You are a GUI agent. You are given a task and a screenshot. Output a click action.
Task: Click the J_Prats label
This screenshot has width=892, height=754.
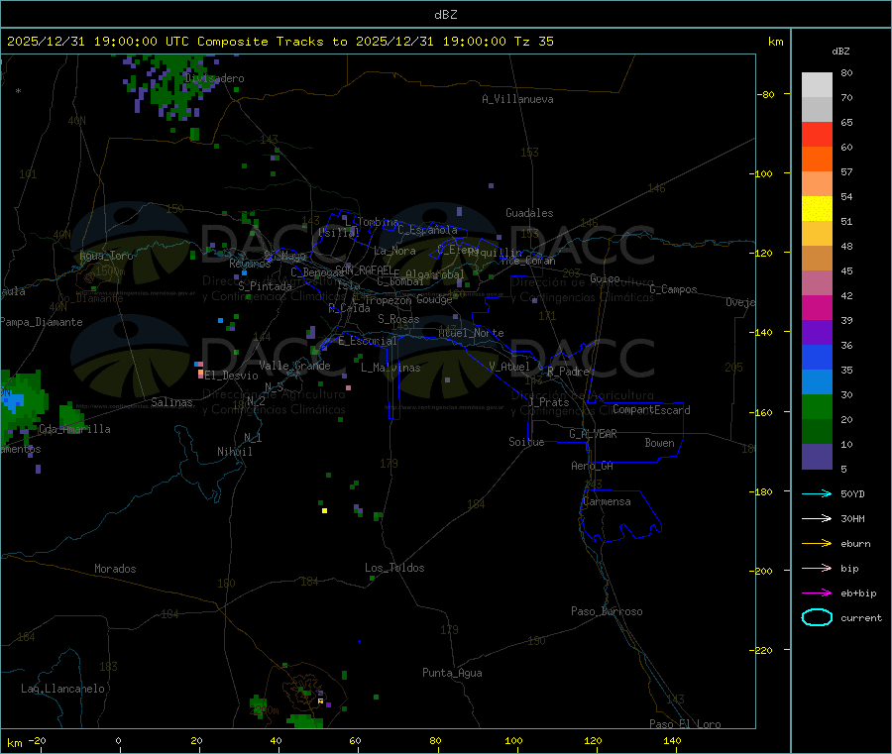click(548, 402)
